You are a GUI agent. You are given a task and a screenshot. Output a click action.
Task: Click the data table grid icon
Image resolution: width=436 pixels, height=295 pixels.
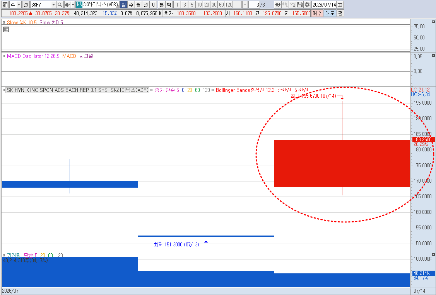6,29
